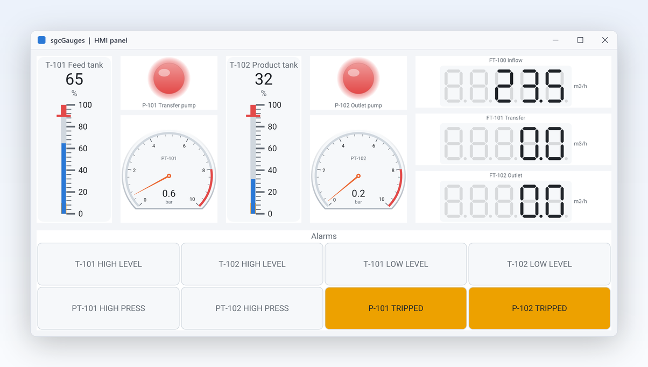Click the FT-101 Transfer digital display
Image resolution: width=648 pixels, height=367 pixels.
505,144
